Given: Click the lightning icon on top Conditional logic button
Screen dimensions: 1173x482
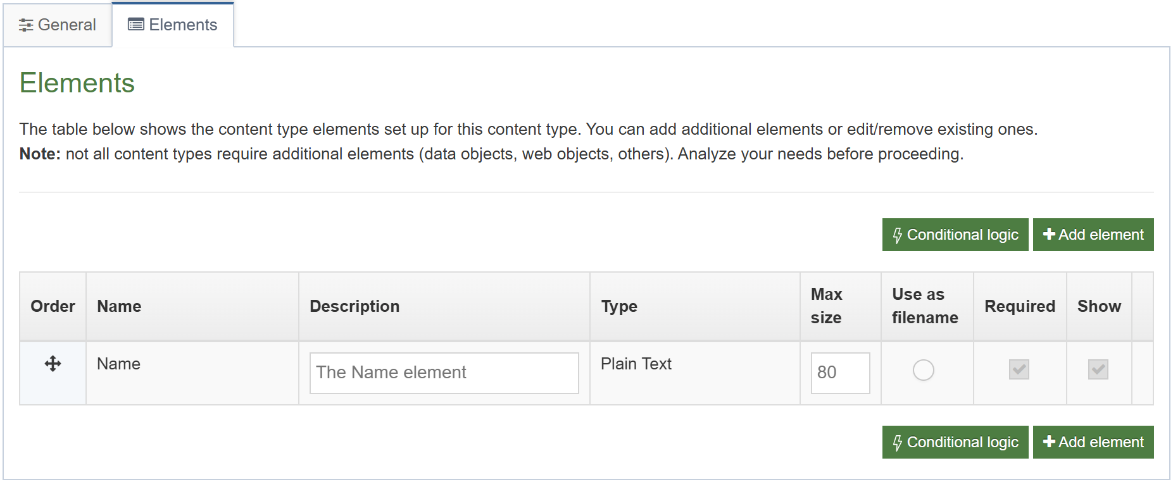Looking at the screenshot, I should pos(898,235).
